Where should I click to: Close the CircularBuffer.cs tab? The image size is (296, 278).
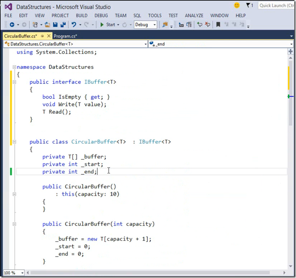49,36
